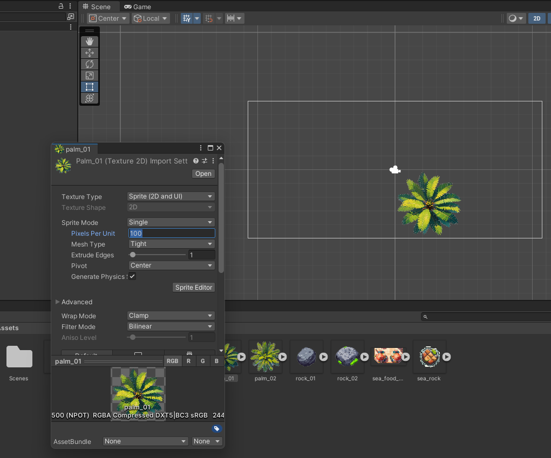The width and height of the screenshot is (551, 458).
Task: Expand the rock_01 asset sub-sprites
Action: pos(324,357)
